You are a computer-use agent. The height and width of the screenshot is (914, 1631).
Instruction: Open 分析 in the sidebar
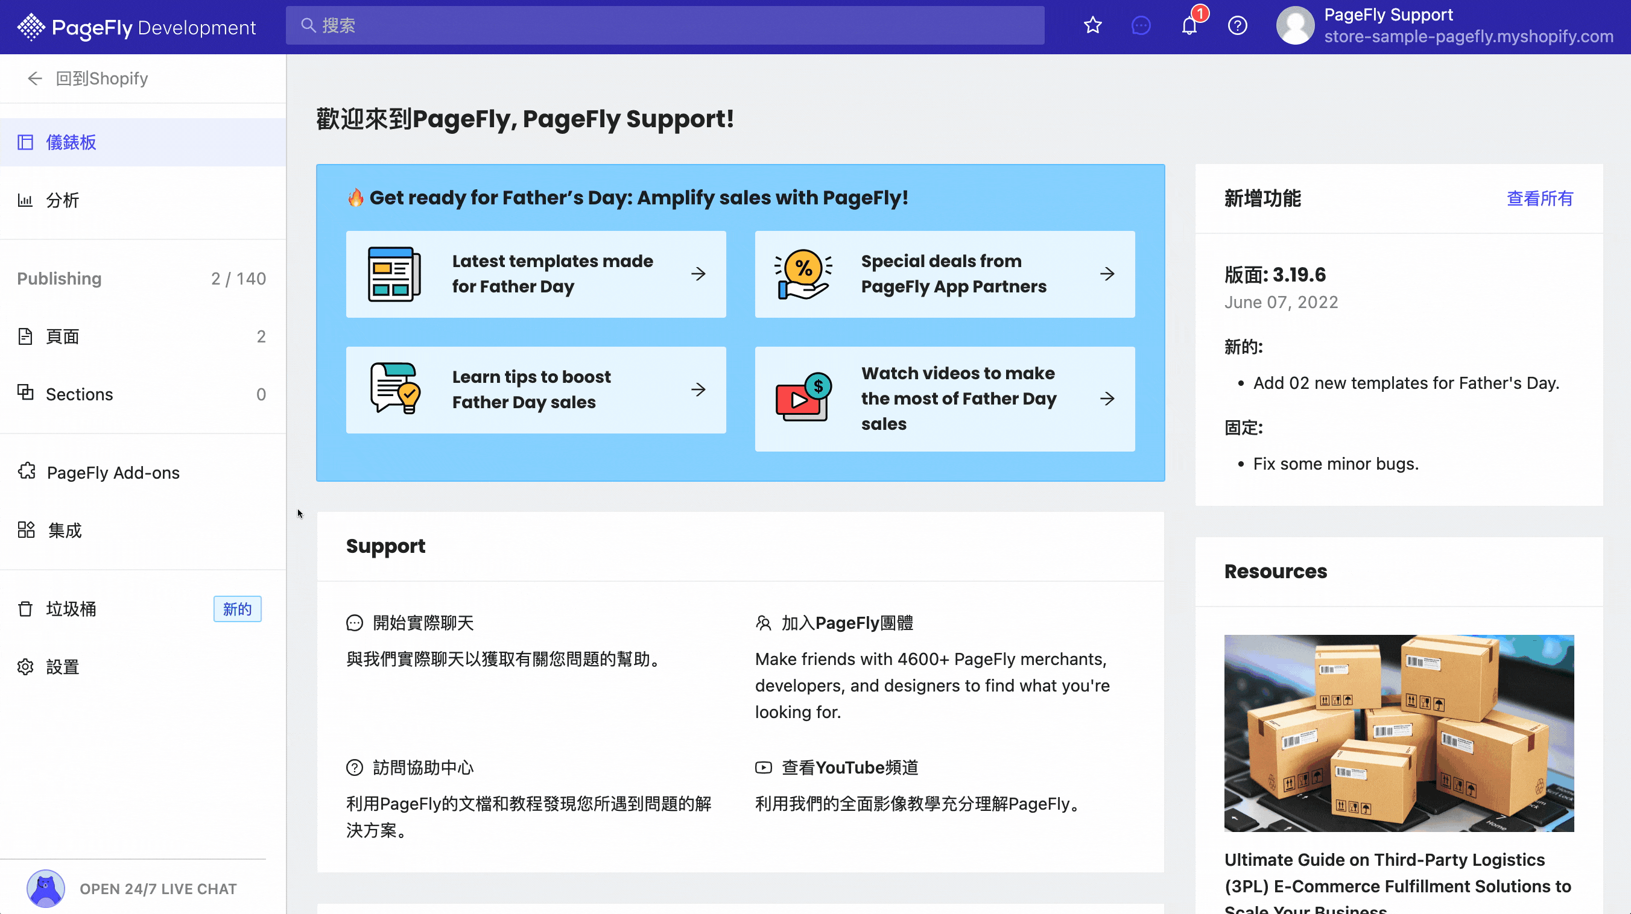pos(143,201)
